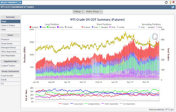
Task: Toggle Spreading Swap legend swatch
Action: (x=139, y=27)
